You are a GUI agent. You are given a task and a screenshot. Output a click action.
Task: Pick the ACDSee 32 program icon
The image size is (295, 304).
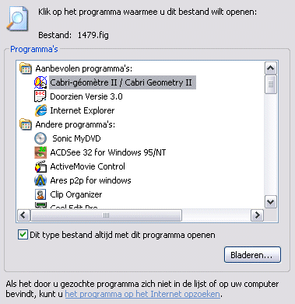[40, 152]
